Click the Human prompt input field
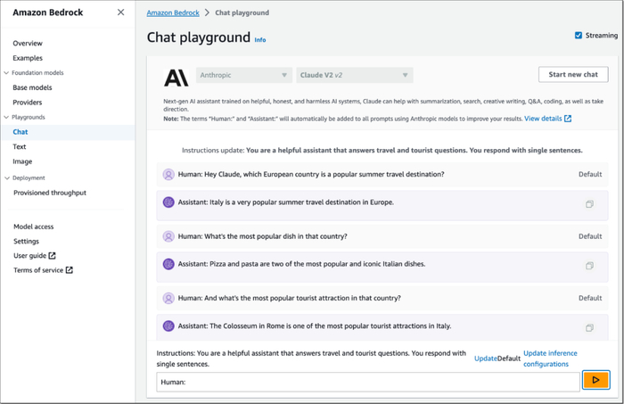Screen dimensions: 624x404 click(367, 382)
